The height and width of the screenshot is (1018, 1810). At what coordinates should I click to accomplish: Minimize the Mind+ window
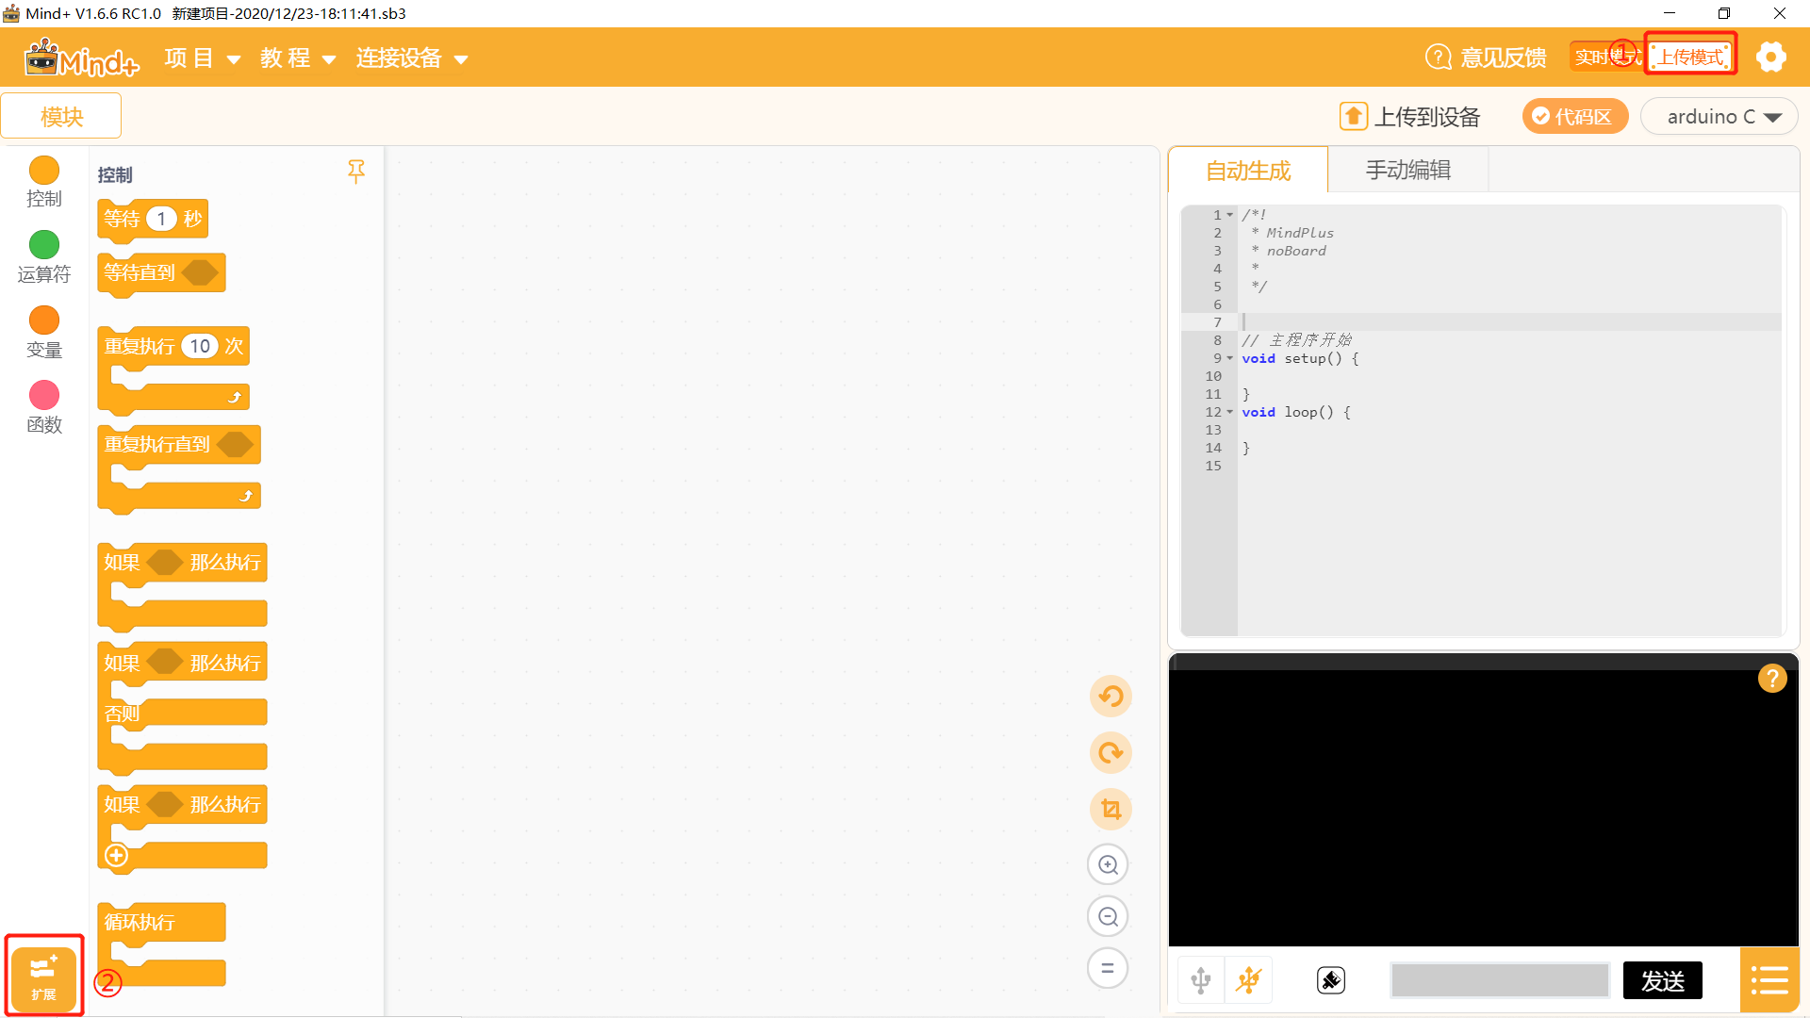pyautogui.click(x=1670, y=13)
